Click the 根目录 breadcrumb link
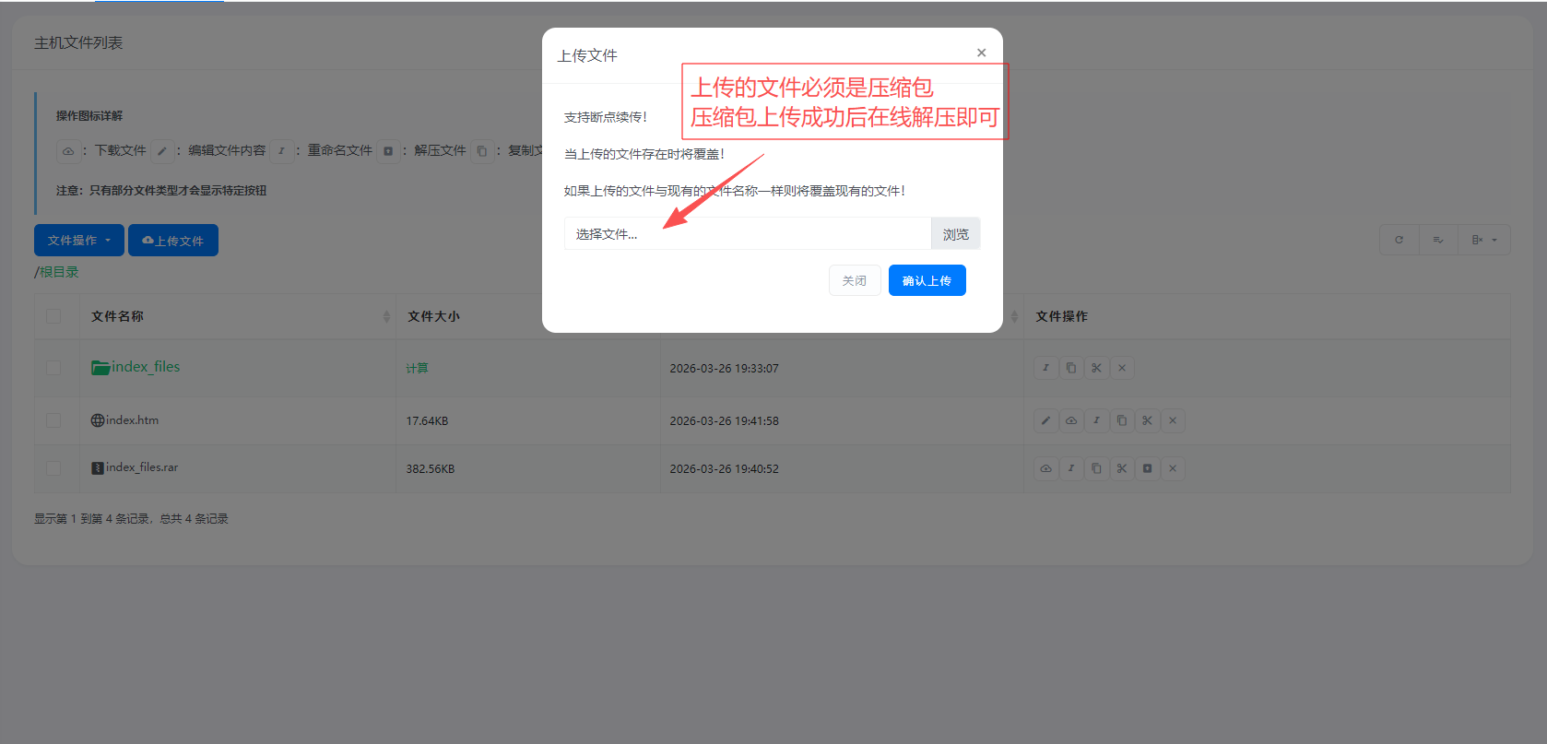1547x744 pixels. [x=59, y=272]
